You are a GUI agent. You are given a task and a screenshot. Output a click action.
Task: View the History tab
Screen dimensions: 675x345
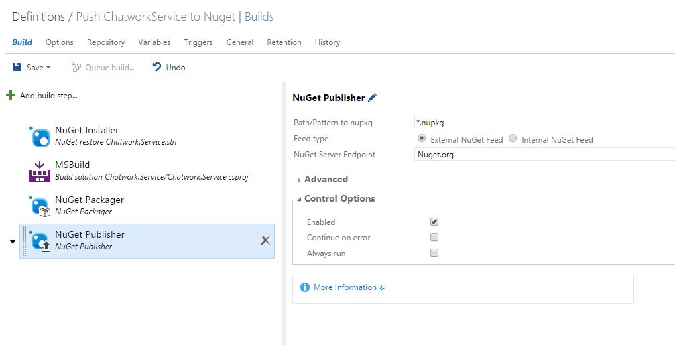(x=327, y=42)
